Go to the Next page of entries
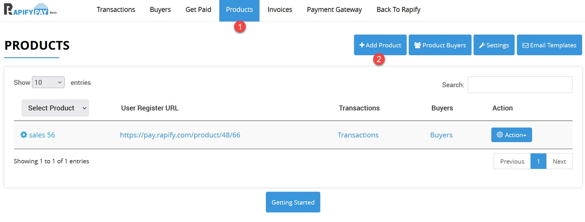The height and width of the screenshot is (222, 585). (x=559, y=161)
